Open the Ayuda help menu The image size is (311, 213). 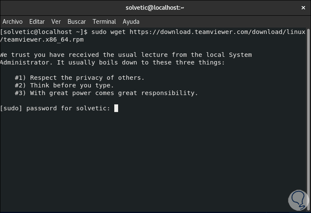click(x=131, y=22)
